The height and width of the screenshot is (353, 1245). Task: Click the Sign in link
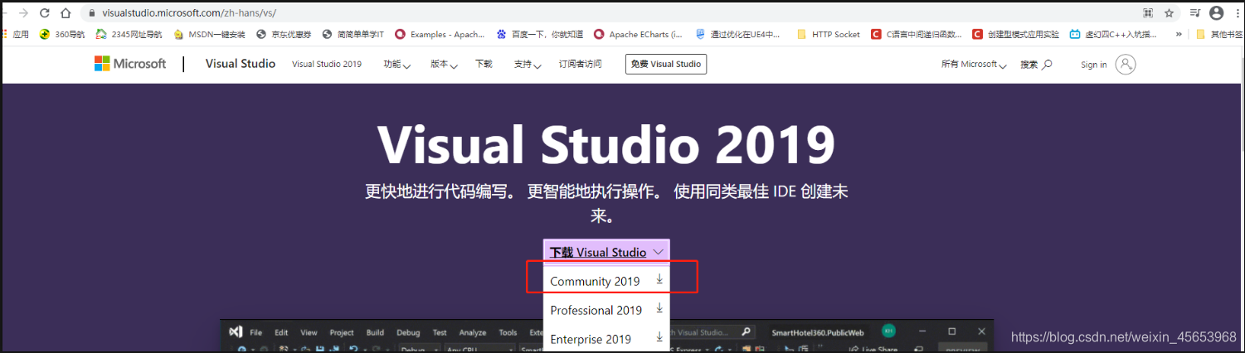[x=1094, y=65]
